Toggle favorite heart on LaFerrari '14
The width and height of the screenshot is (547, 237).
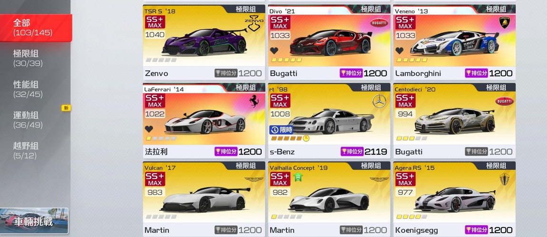pos(149,129)
